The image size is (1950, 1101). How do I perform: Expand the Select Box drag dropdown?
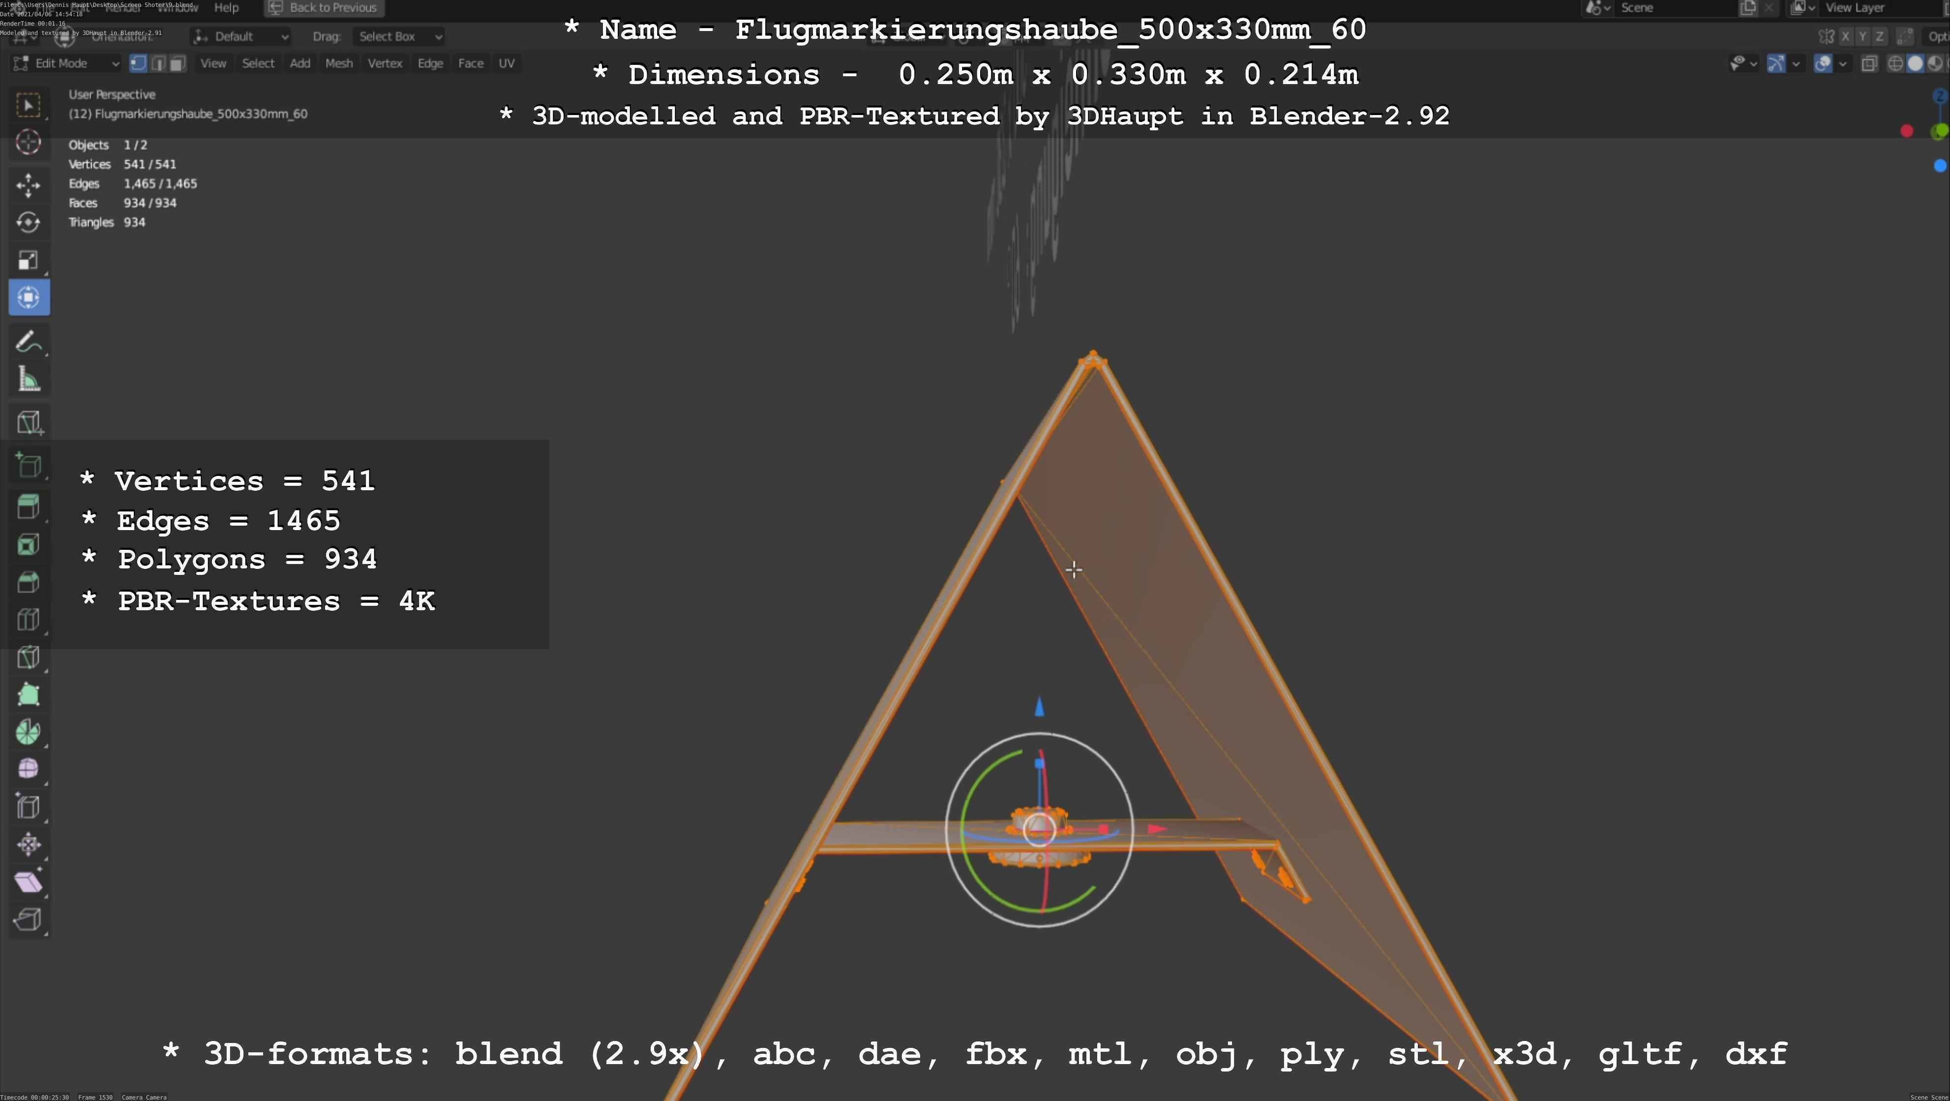pos(398,36)
